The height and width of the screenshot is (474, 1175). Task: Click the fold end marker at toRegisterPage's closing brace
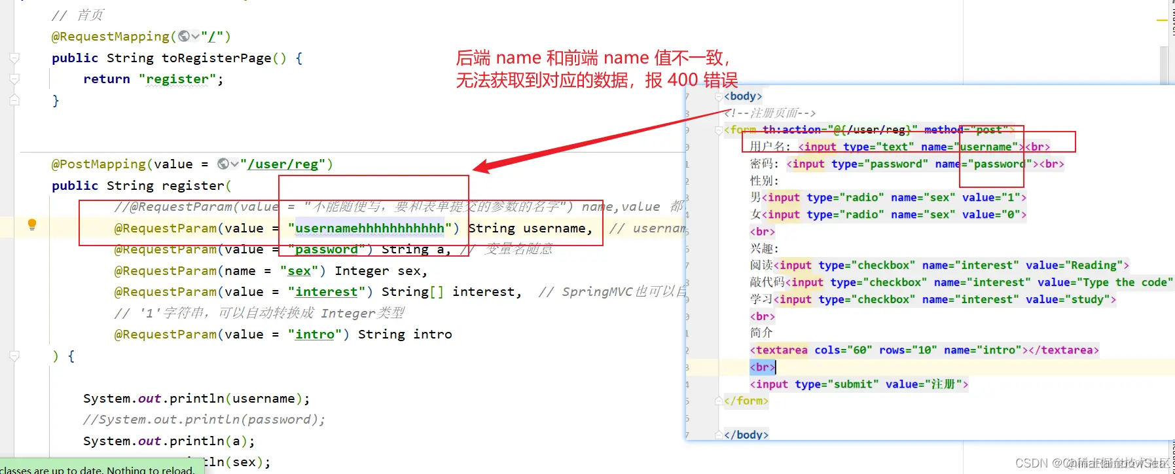coord(14,100)
